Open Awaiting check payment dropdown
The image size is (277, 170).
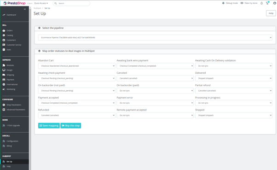click(x=77, y=78)
